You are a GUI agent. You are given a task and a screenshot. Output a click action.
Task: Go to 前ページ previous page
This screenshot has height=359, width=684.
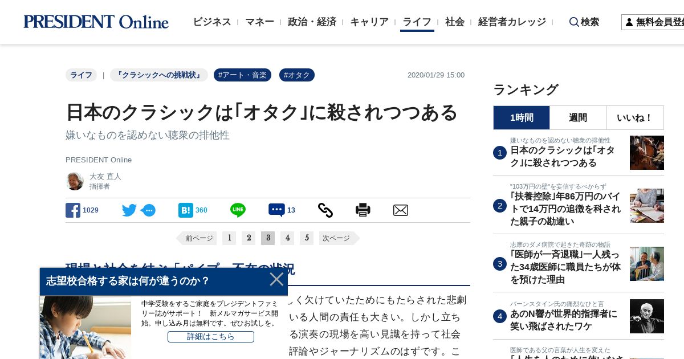[x=197, y=238]
